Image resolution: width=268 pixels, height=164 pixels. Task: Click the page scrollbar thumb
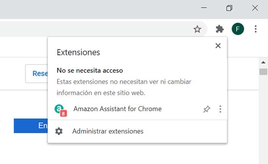(x=263, y=72)
